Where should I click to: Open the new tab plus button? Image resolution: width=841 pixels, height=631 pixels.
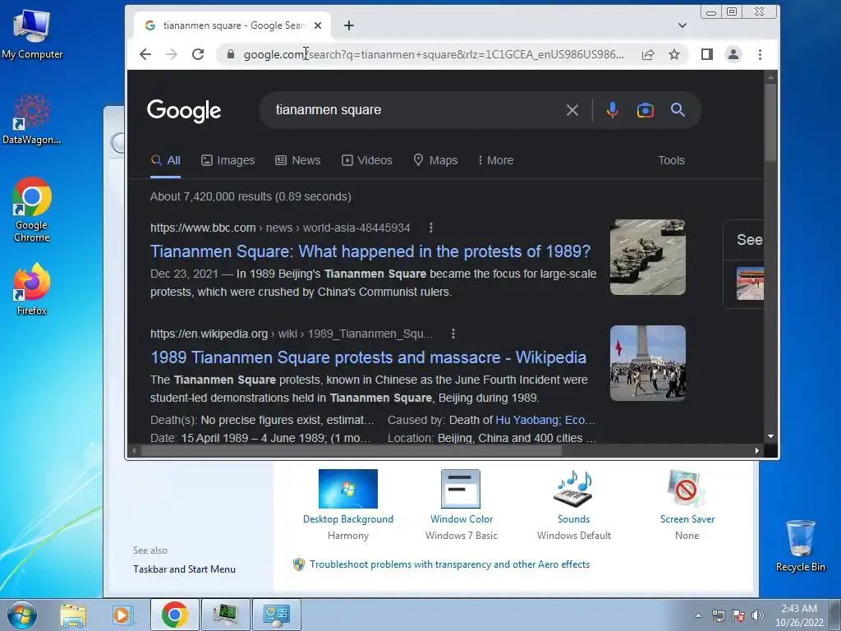point(348,25)
